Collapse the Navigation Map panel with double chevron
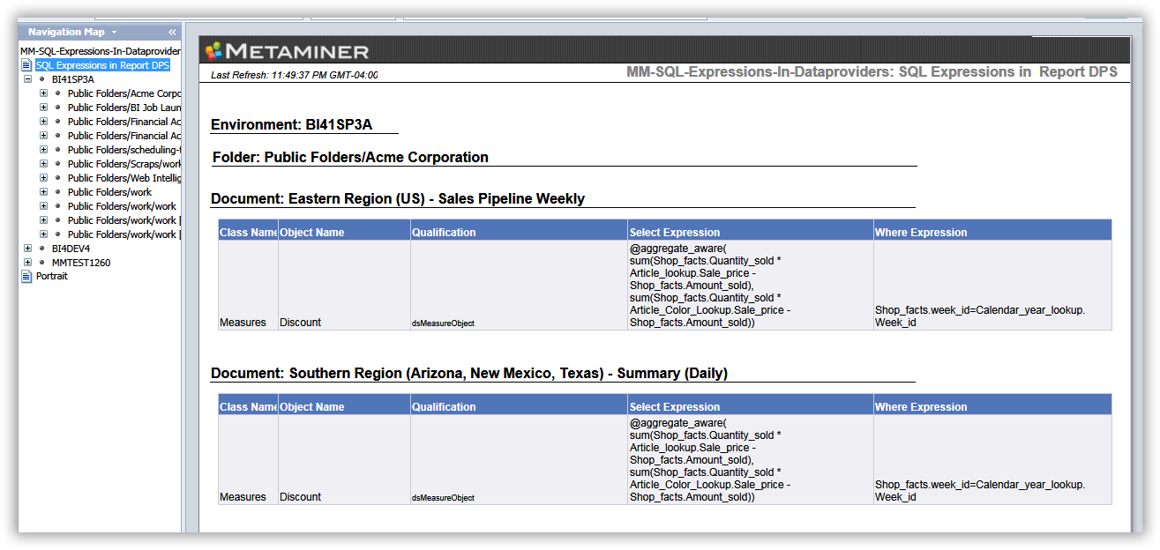 click(172, 32)
